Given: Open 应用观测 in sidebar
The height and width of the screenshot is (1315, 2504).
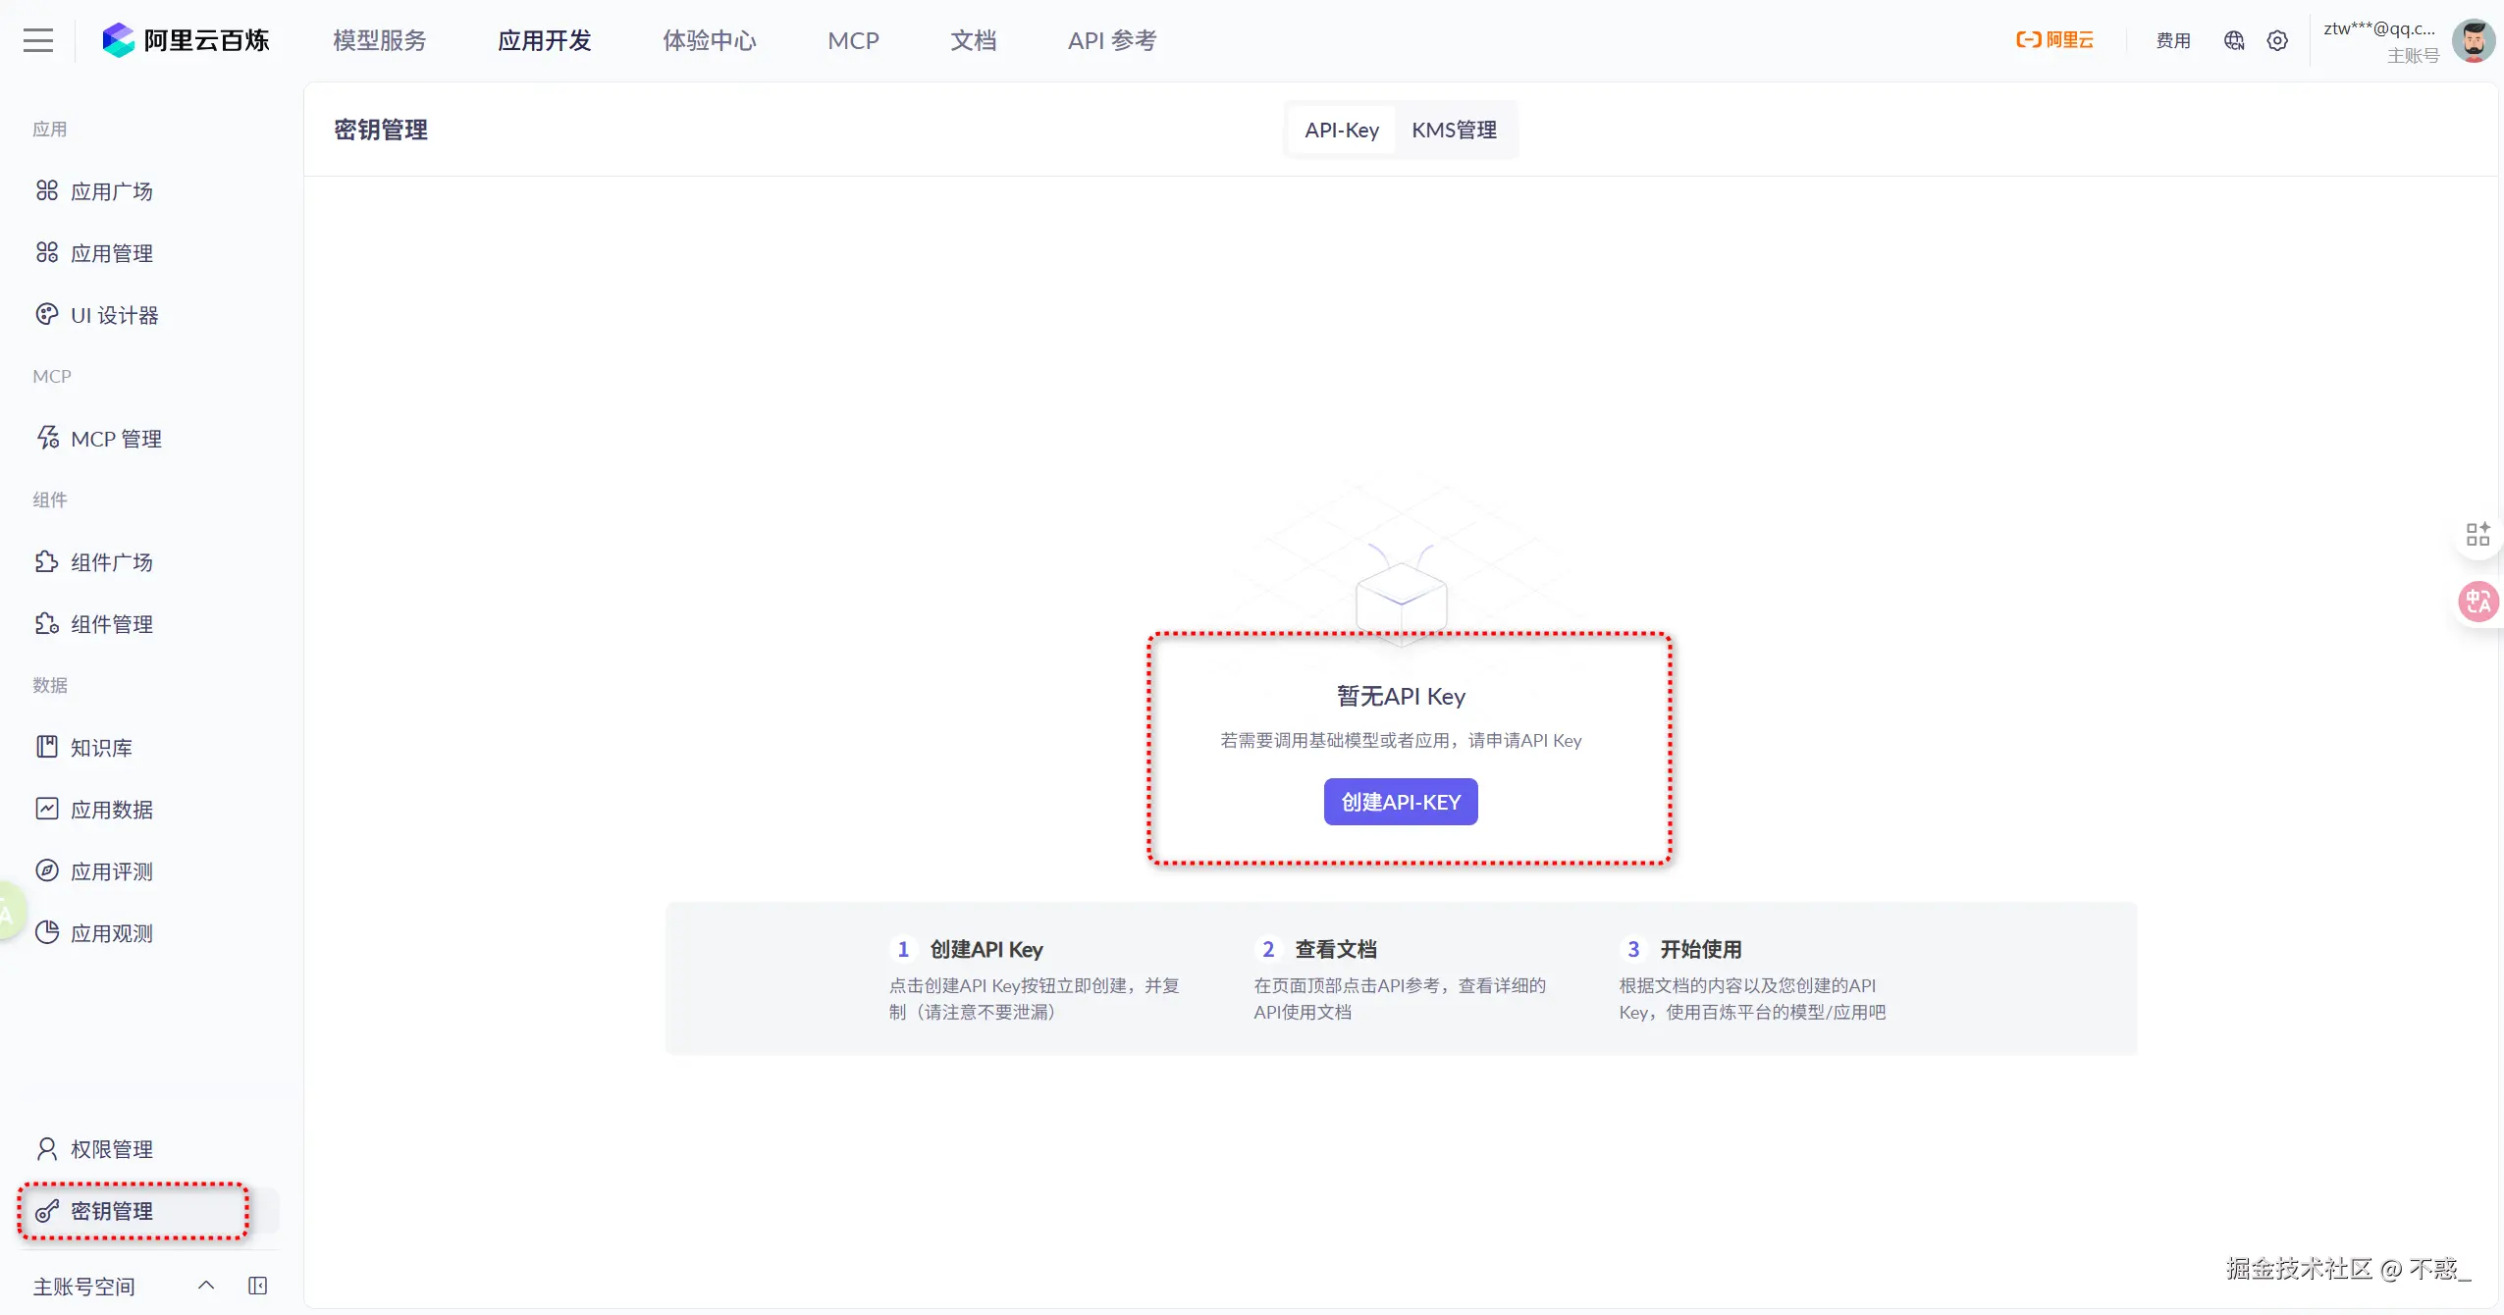Looking at the screenshot, I should tap(111, 933).
